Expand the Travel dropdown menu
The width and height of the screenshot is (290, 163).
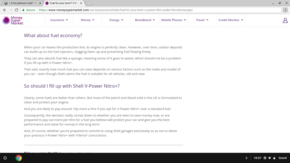point(202,20)
